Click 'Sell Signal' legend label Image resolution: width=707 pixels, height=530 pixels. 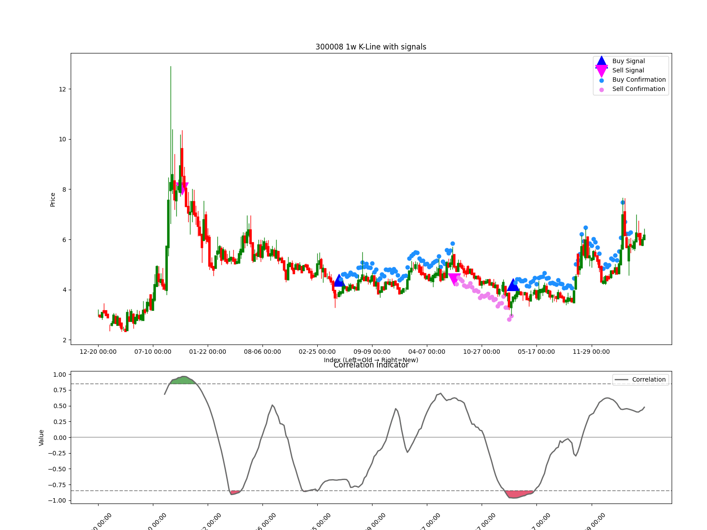click(x=628, y=71)
